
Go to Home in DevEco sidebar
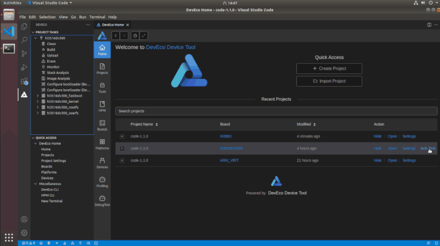point(102,50)
